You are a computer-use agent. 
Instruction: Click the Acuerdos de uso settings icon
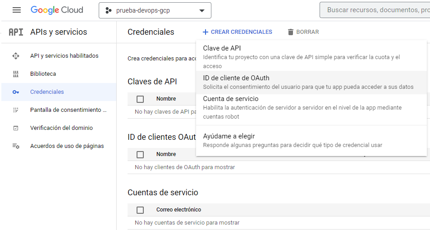16,146
